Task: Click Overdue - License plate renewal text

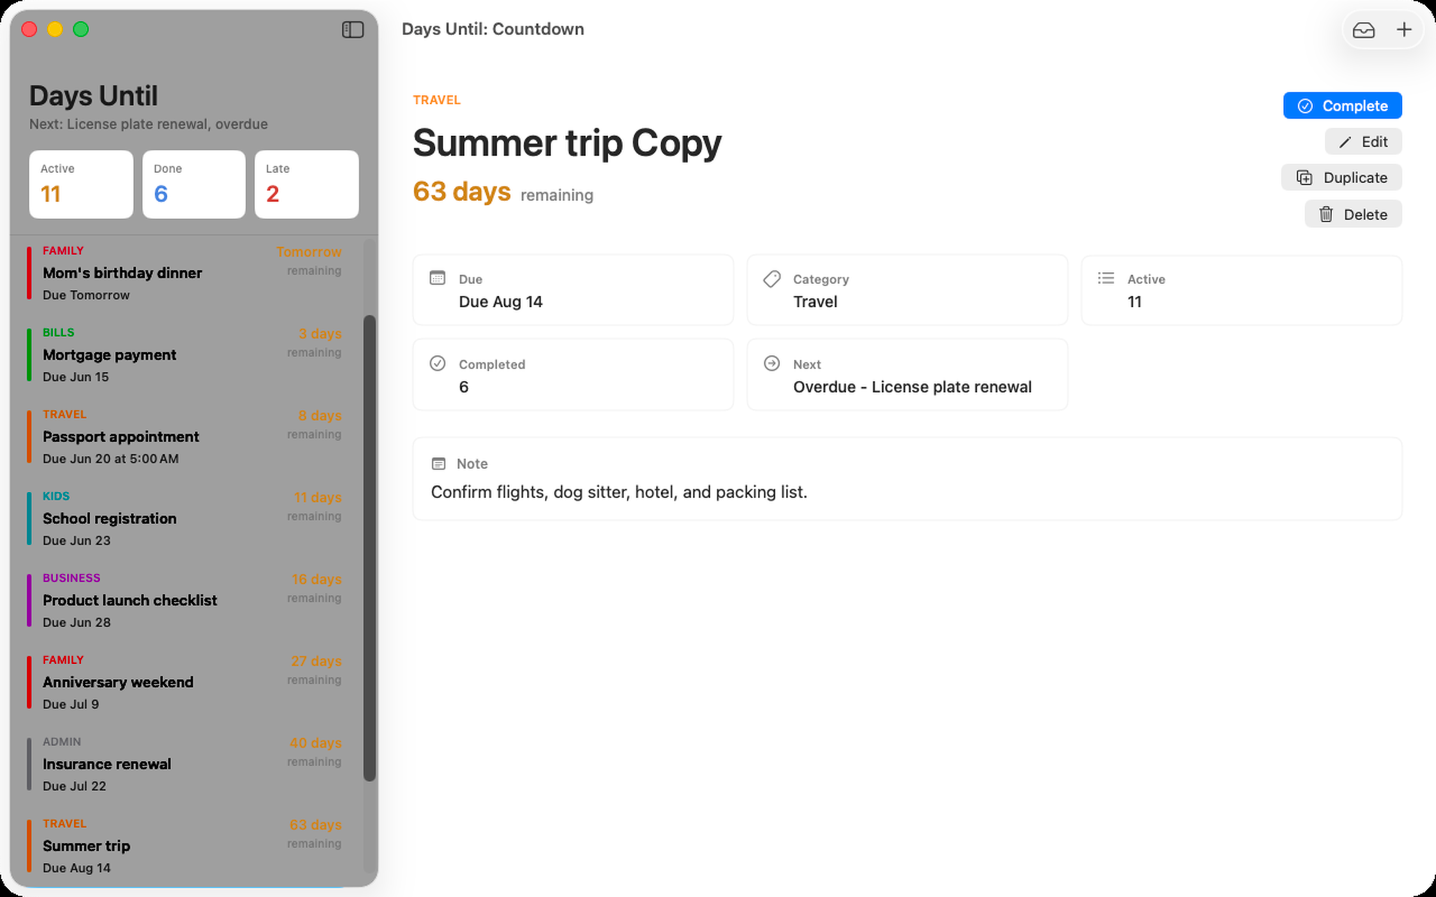Action: [912, 387]
